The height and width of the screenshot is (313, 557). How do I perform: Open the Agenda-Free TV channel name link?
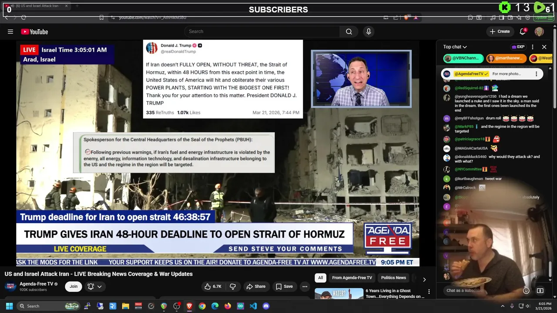point(36,284)
